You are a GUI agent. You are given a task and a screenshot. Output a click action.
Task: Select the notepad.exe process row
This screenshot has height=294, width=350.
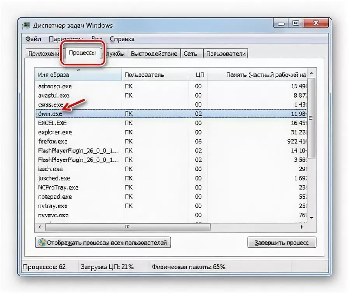click(x=171, y=197)
